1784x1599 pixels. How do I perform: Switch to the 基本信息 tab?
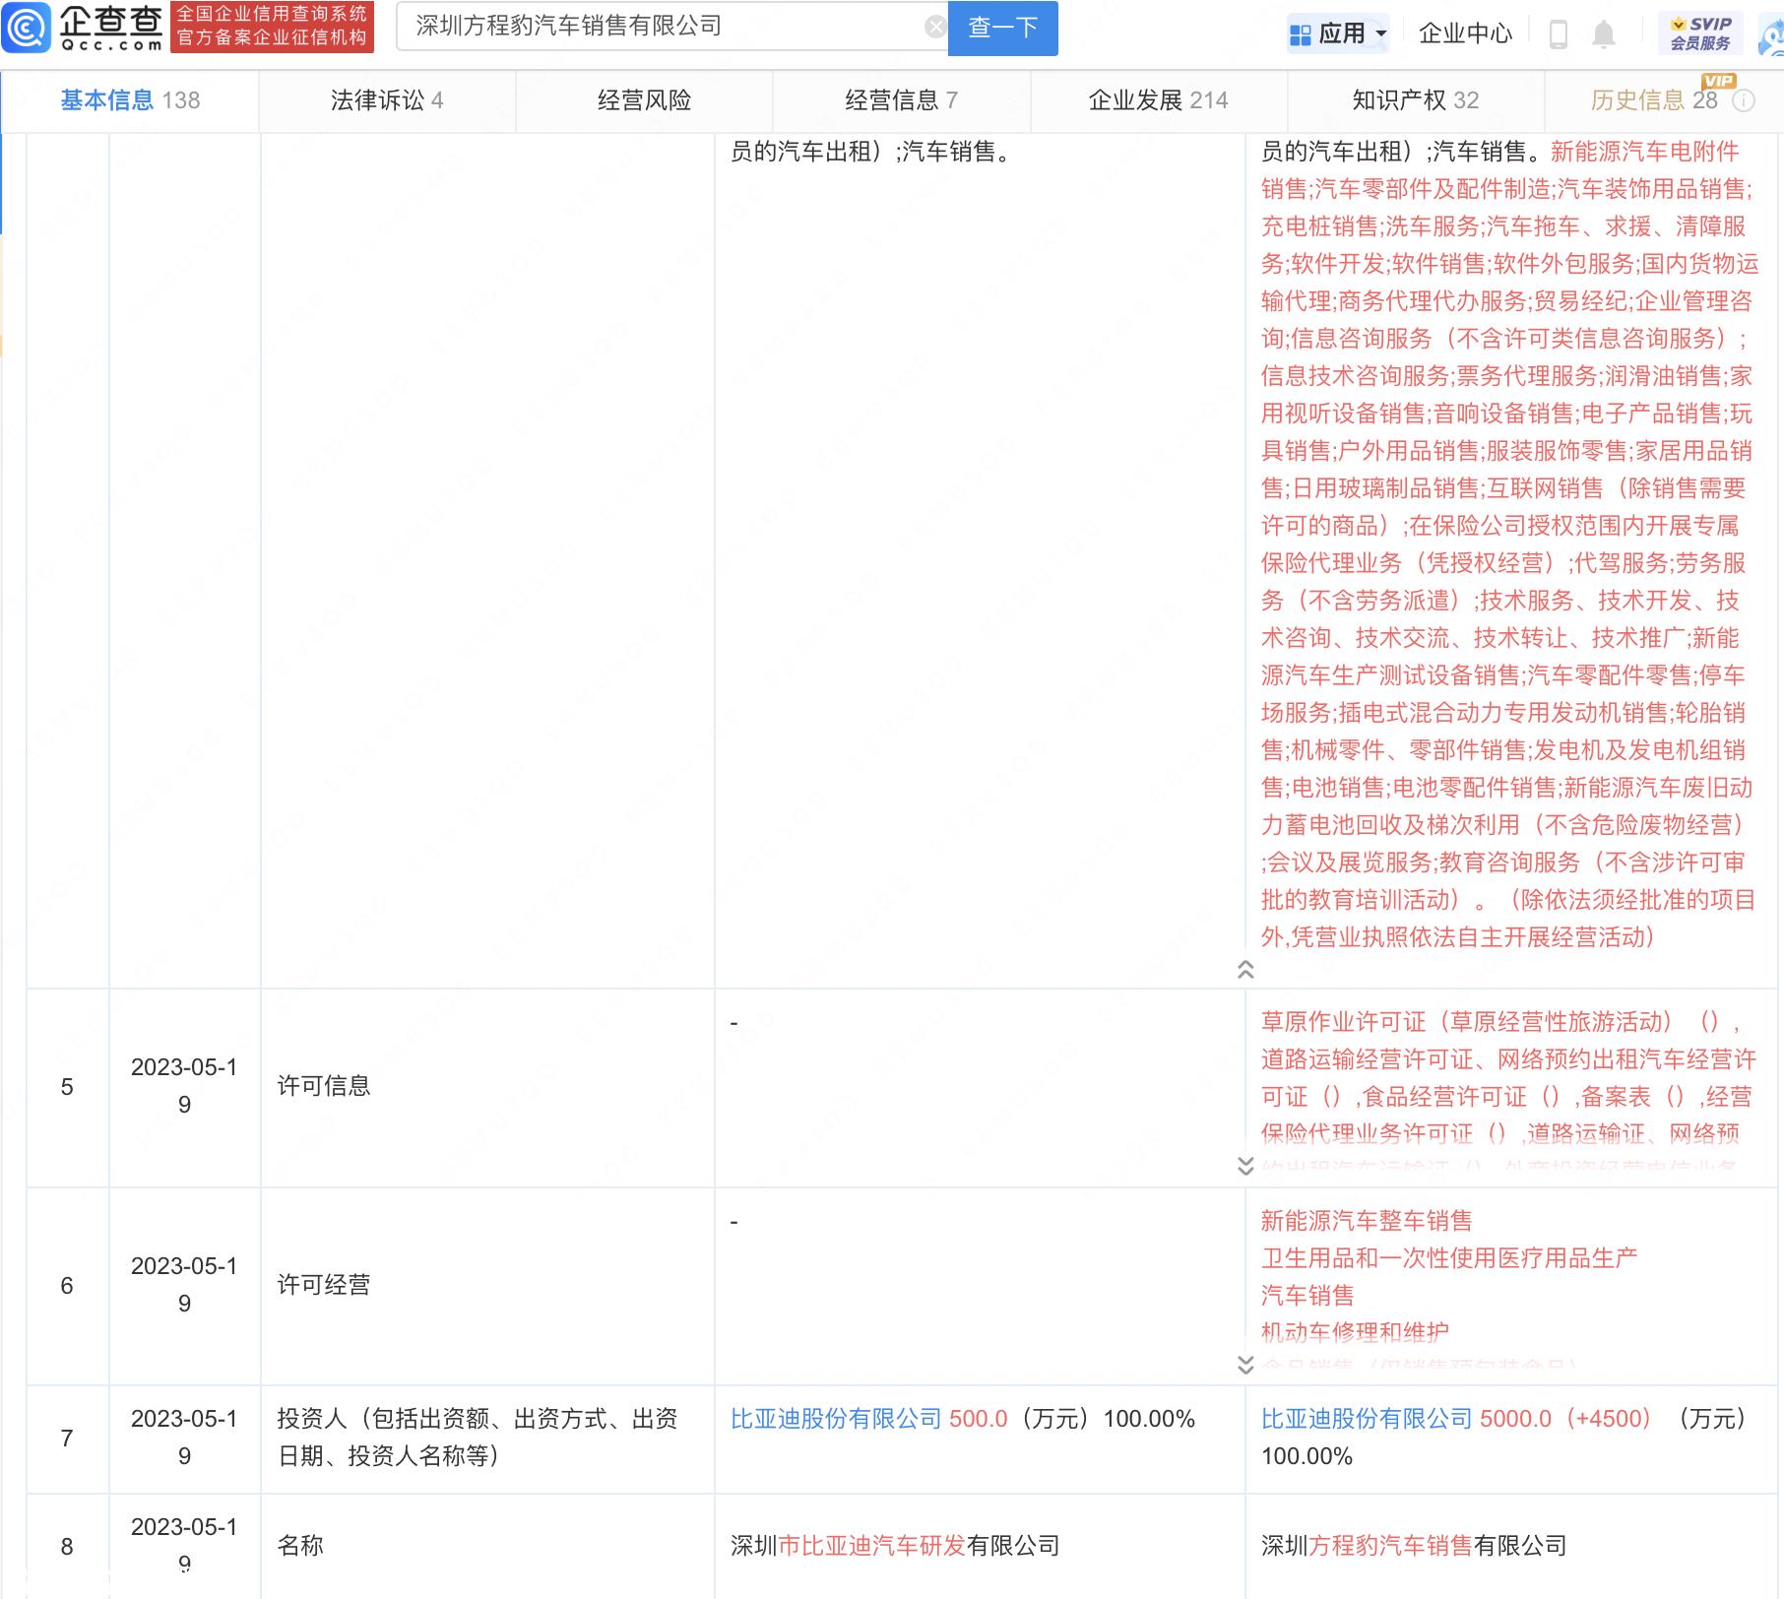[130, 100]
